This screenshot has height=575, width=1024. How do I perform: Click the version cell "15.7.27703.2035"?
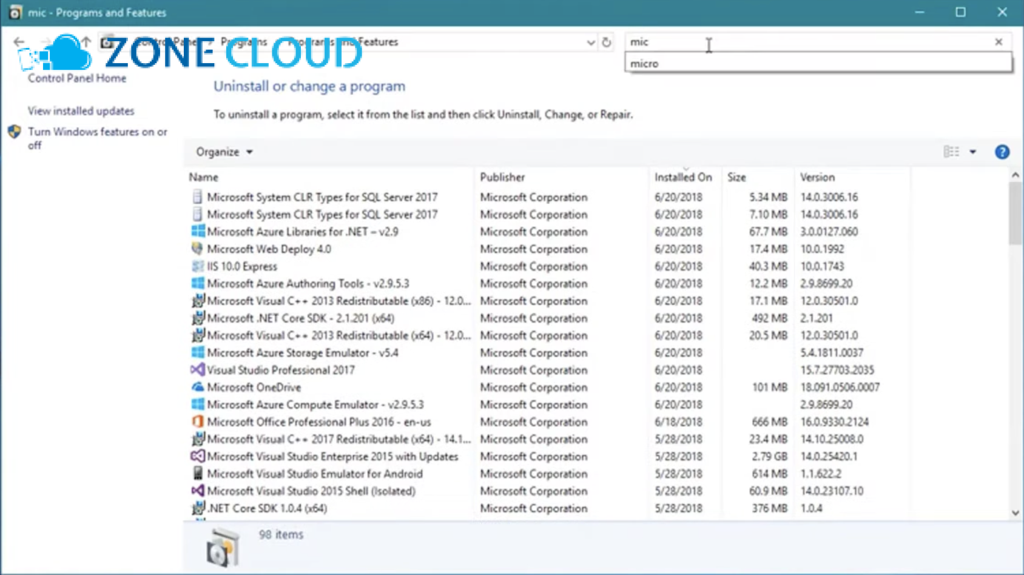pyautogui.click(x=837, y=370)
